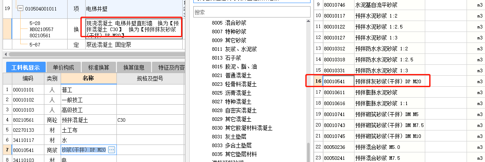The image size is (485, 162).
Task: Click material code cell 80050236
Action: click(339, 147)
